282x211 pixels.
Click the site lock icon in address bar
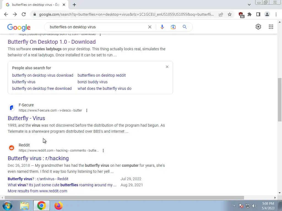(x=35, y=14)
